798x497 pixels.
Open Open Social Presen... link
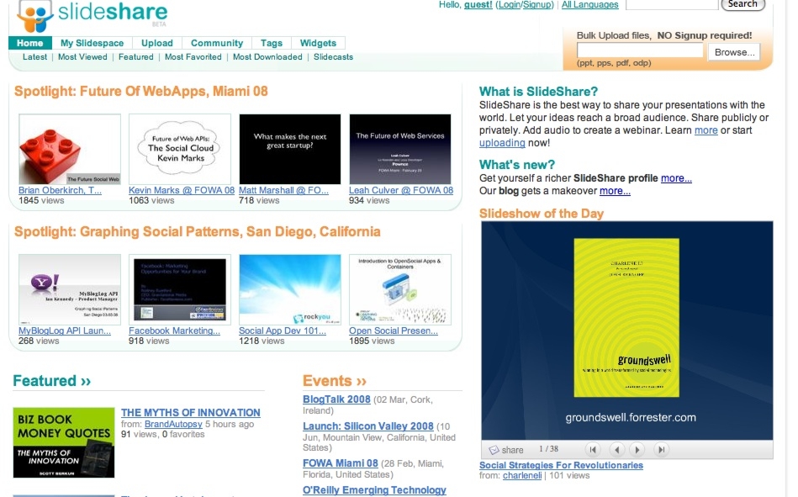point(394,331)
